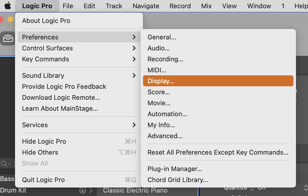
Task: Open Recording preferences
Action: [218, 59]
